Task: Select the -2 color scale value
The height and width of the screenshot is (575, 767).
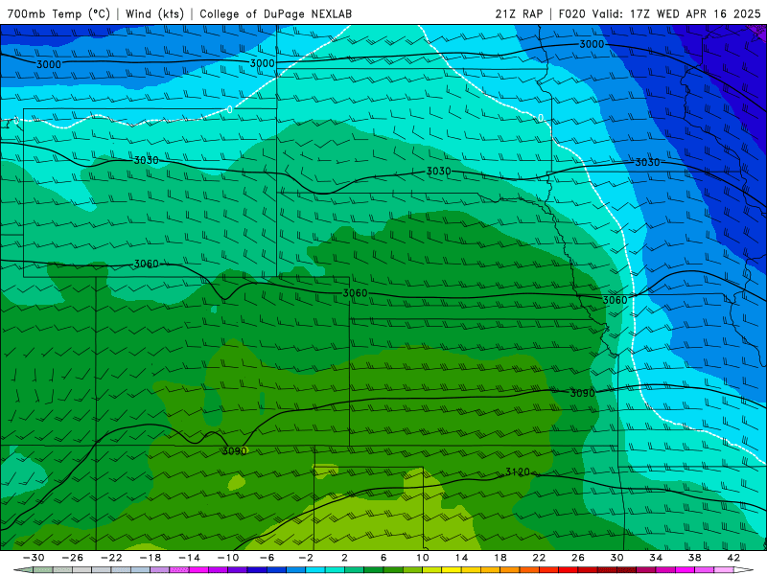Action: (306, 558)
